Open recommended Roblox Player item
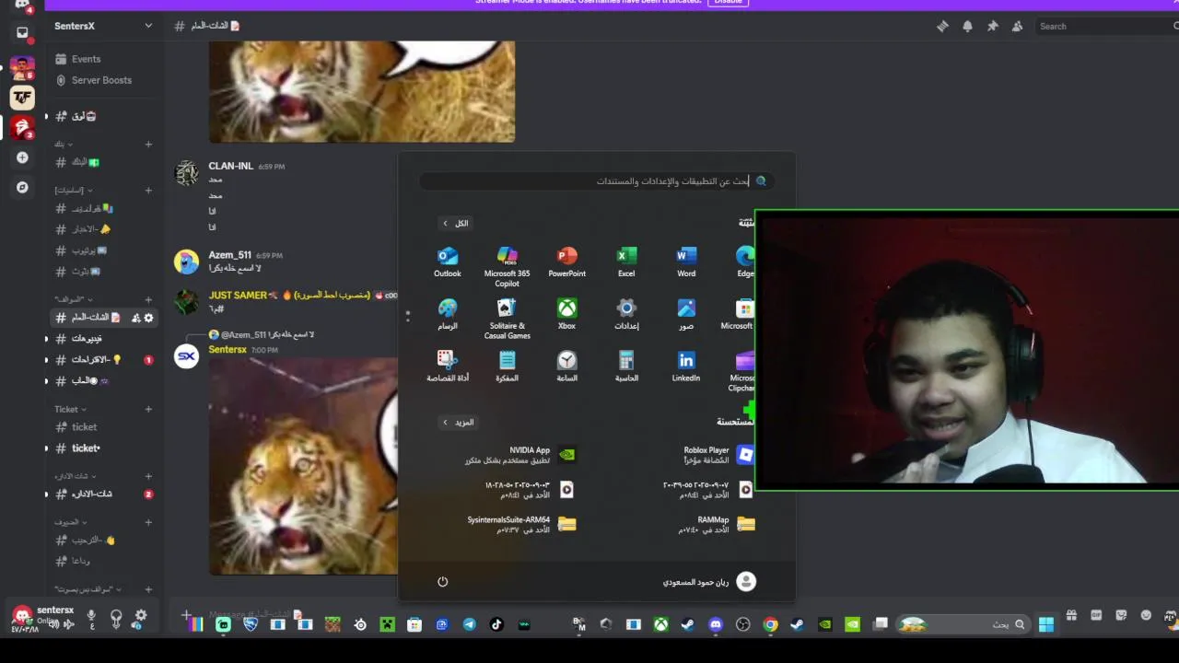The width and height of the screenshot is (1179, 663). [718, 455]
